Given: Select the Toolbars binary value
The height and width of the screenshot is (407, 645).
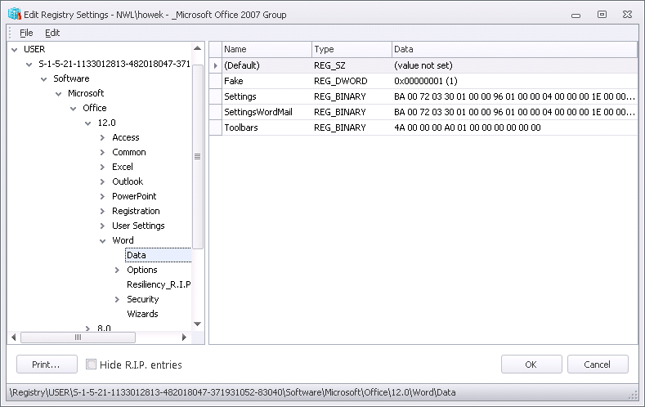Looking at the screenshot, I should [423, 127].
